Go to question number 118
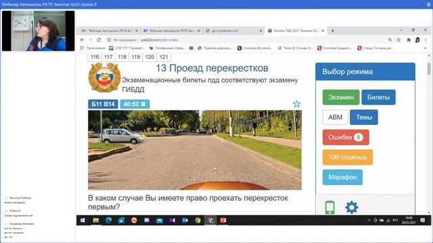The image size is (433, 243). [x=122, y=57]
